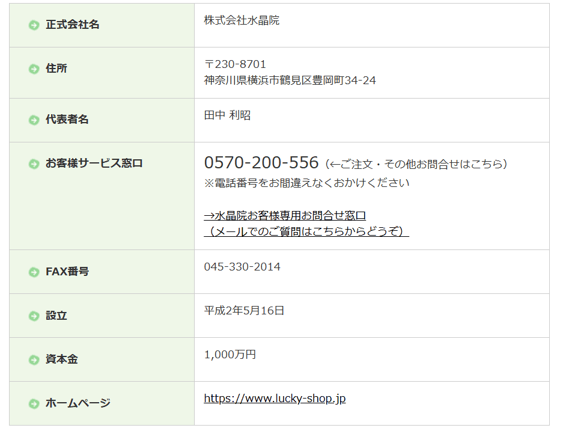Click the arrow icon next to ホームページ
This screenshot has height=434, width=566.
click(x=34, y=404)
